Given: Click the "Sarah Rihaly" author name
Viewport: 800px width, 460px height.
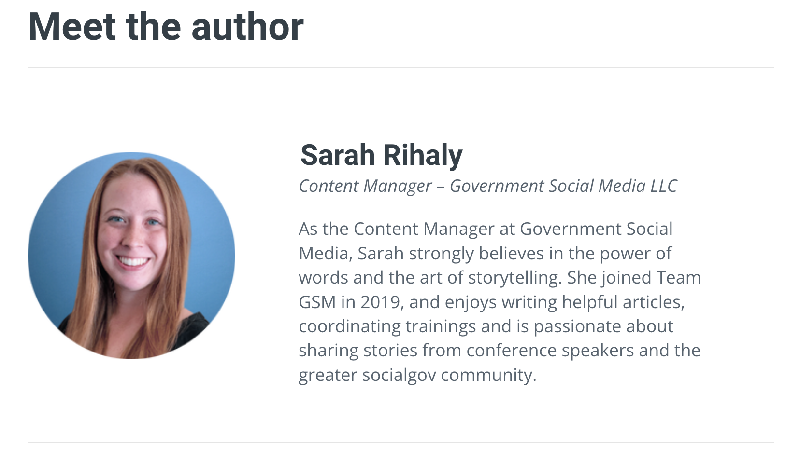Looking at the screenshot, I should [x=381, y=155].
